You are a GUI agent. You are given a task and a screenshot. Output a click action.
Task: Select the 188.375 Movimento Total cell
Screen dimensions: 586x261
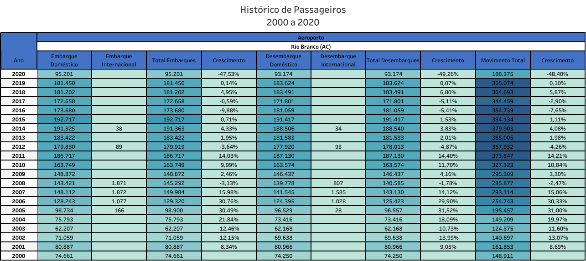(503, 74)
